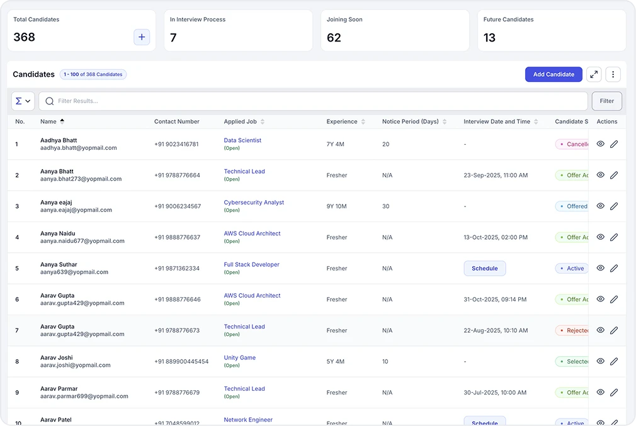Viewport: 636px width, 426px height.
Task: Click the Active status badge for Aanya Suthar
Action: pyautogui.click(x=572, y=268)
